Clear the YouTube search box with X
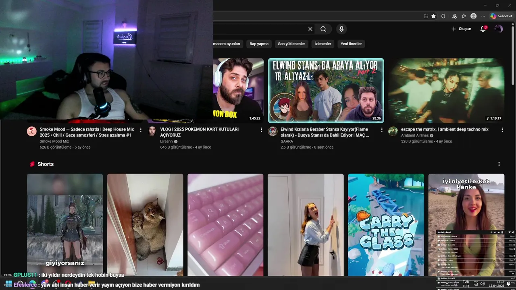 pyautogui.click(x=310, y=29)
